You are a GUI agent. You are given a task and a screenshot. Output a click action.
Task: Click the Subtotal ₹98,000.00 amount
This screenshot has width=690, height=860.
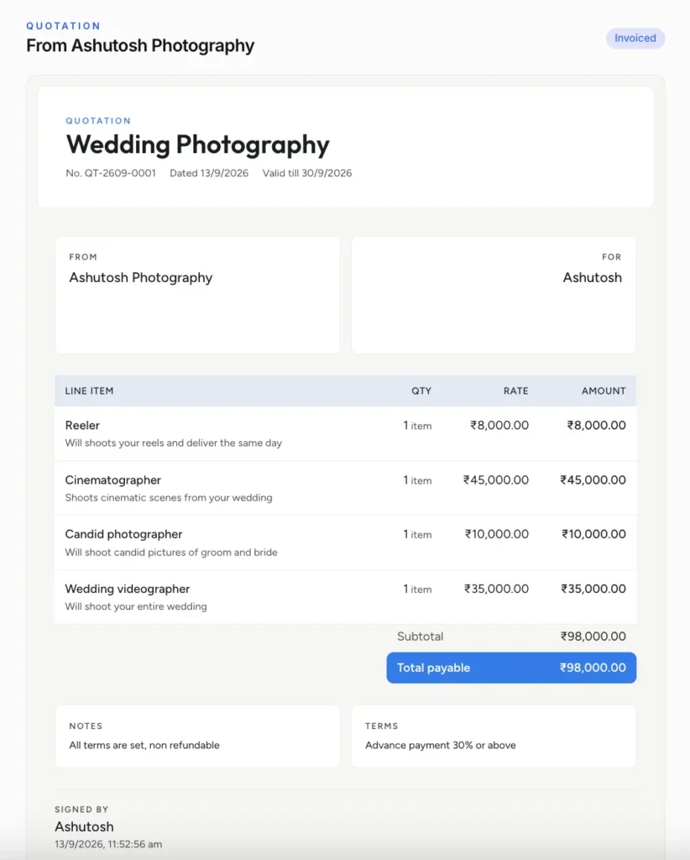coord(593,637)
